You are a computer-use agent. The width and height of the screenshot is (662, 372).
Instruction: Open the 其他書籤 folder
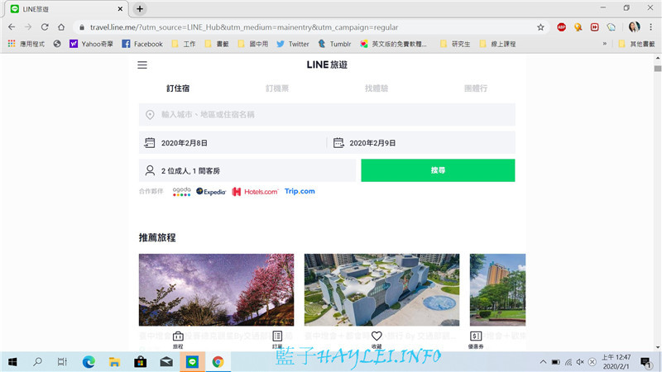pos(636,44)
